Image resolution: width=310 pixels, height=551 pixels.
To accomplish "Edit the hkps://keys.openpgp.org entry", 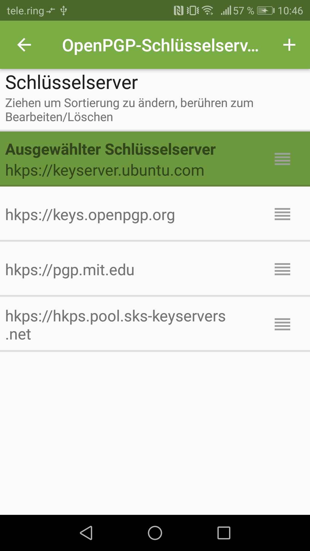I will (x=90, y=215).
